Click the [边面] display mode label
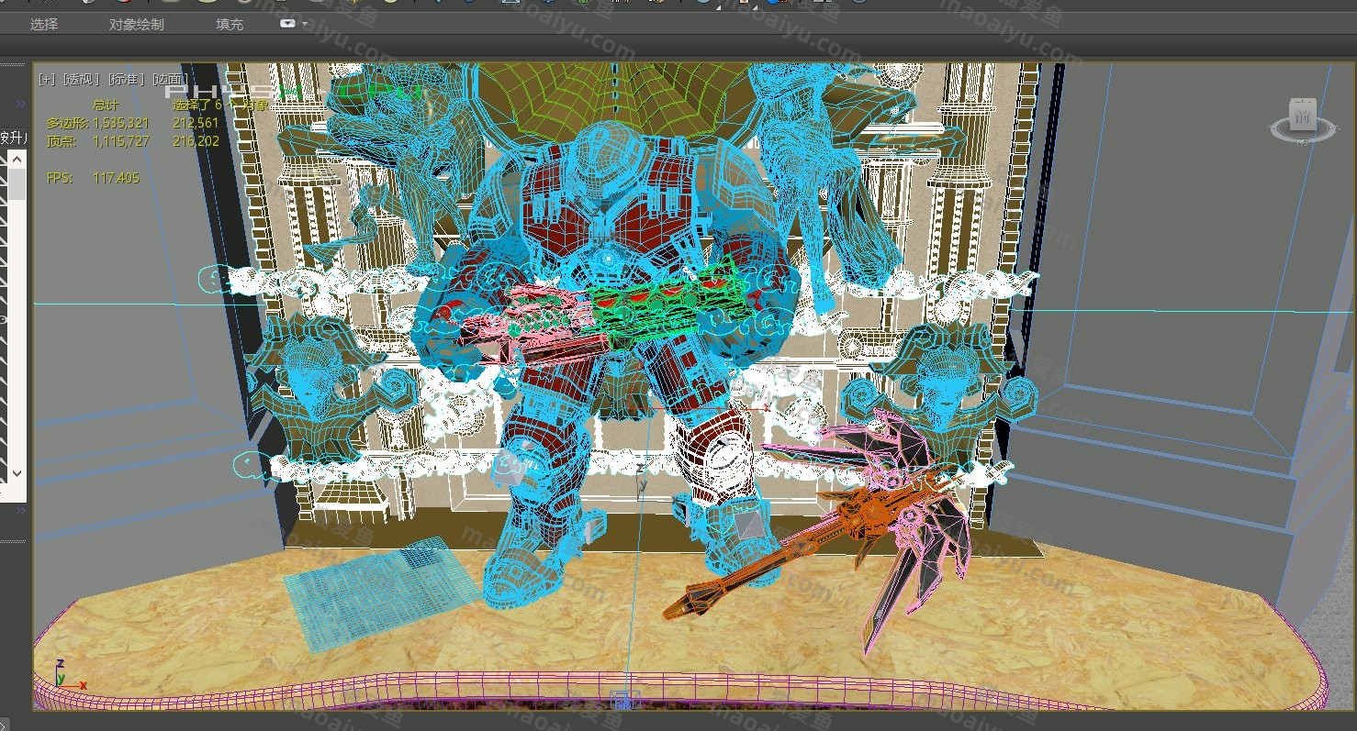Screen dimensions: 1357x731 tap(169, 80)
